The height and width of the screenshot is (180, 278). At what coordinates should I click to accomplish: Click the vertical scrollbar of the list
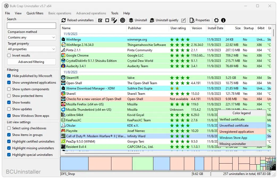click(x=273, y=33)
